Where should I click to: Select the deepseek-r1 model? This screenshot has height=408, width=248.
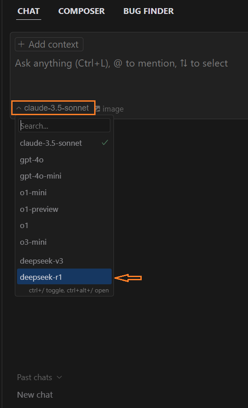(x=64, y=277)
